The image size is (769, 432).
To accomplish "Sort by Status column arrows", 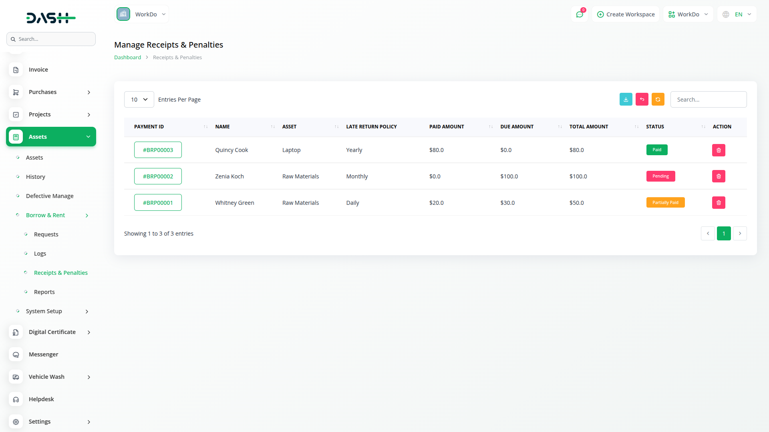I will click(x=703, y=127).
